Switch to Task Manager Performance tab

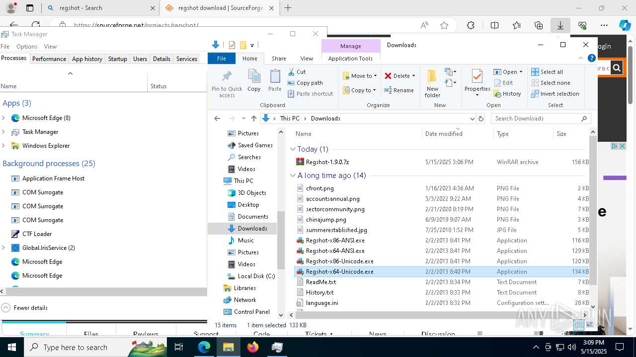49,59
